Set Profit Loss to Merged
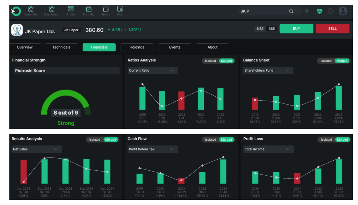This screenshot has width=358, height=205. point(343,140)
